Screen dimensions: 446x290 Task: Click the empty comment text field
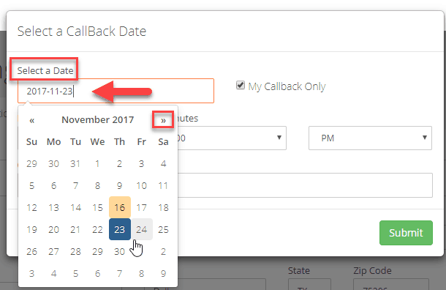tap(305, 185)
